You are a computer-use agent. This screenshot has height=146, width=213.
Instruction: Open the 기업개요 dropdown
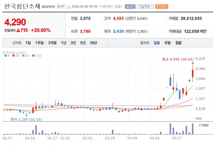[x=145, y=7]
